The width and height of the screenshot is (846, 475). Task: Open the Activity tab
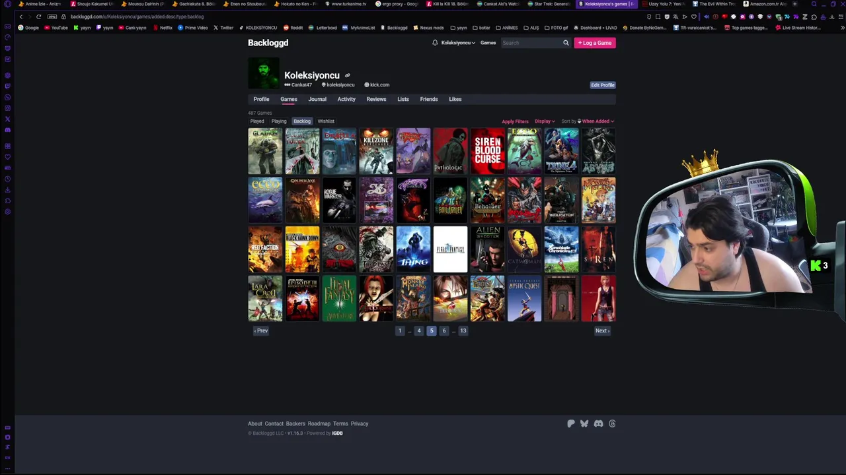coord(346,99)
